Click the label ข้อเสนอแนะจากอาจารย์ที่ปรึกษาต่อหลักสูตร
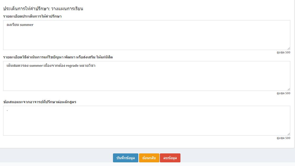 coord(40,102)
